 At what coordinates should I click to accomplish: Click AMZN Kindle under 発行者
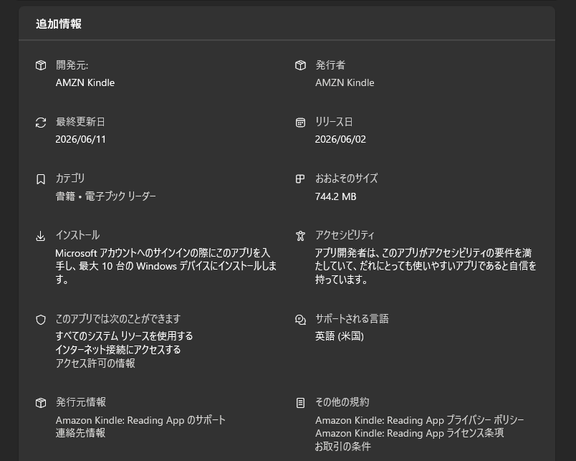click(345, 82)
